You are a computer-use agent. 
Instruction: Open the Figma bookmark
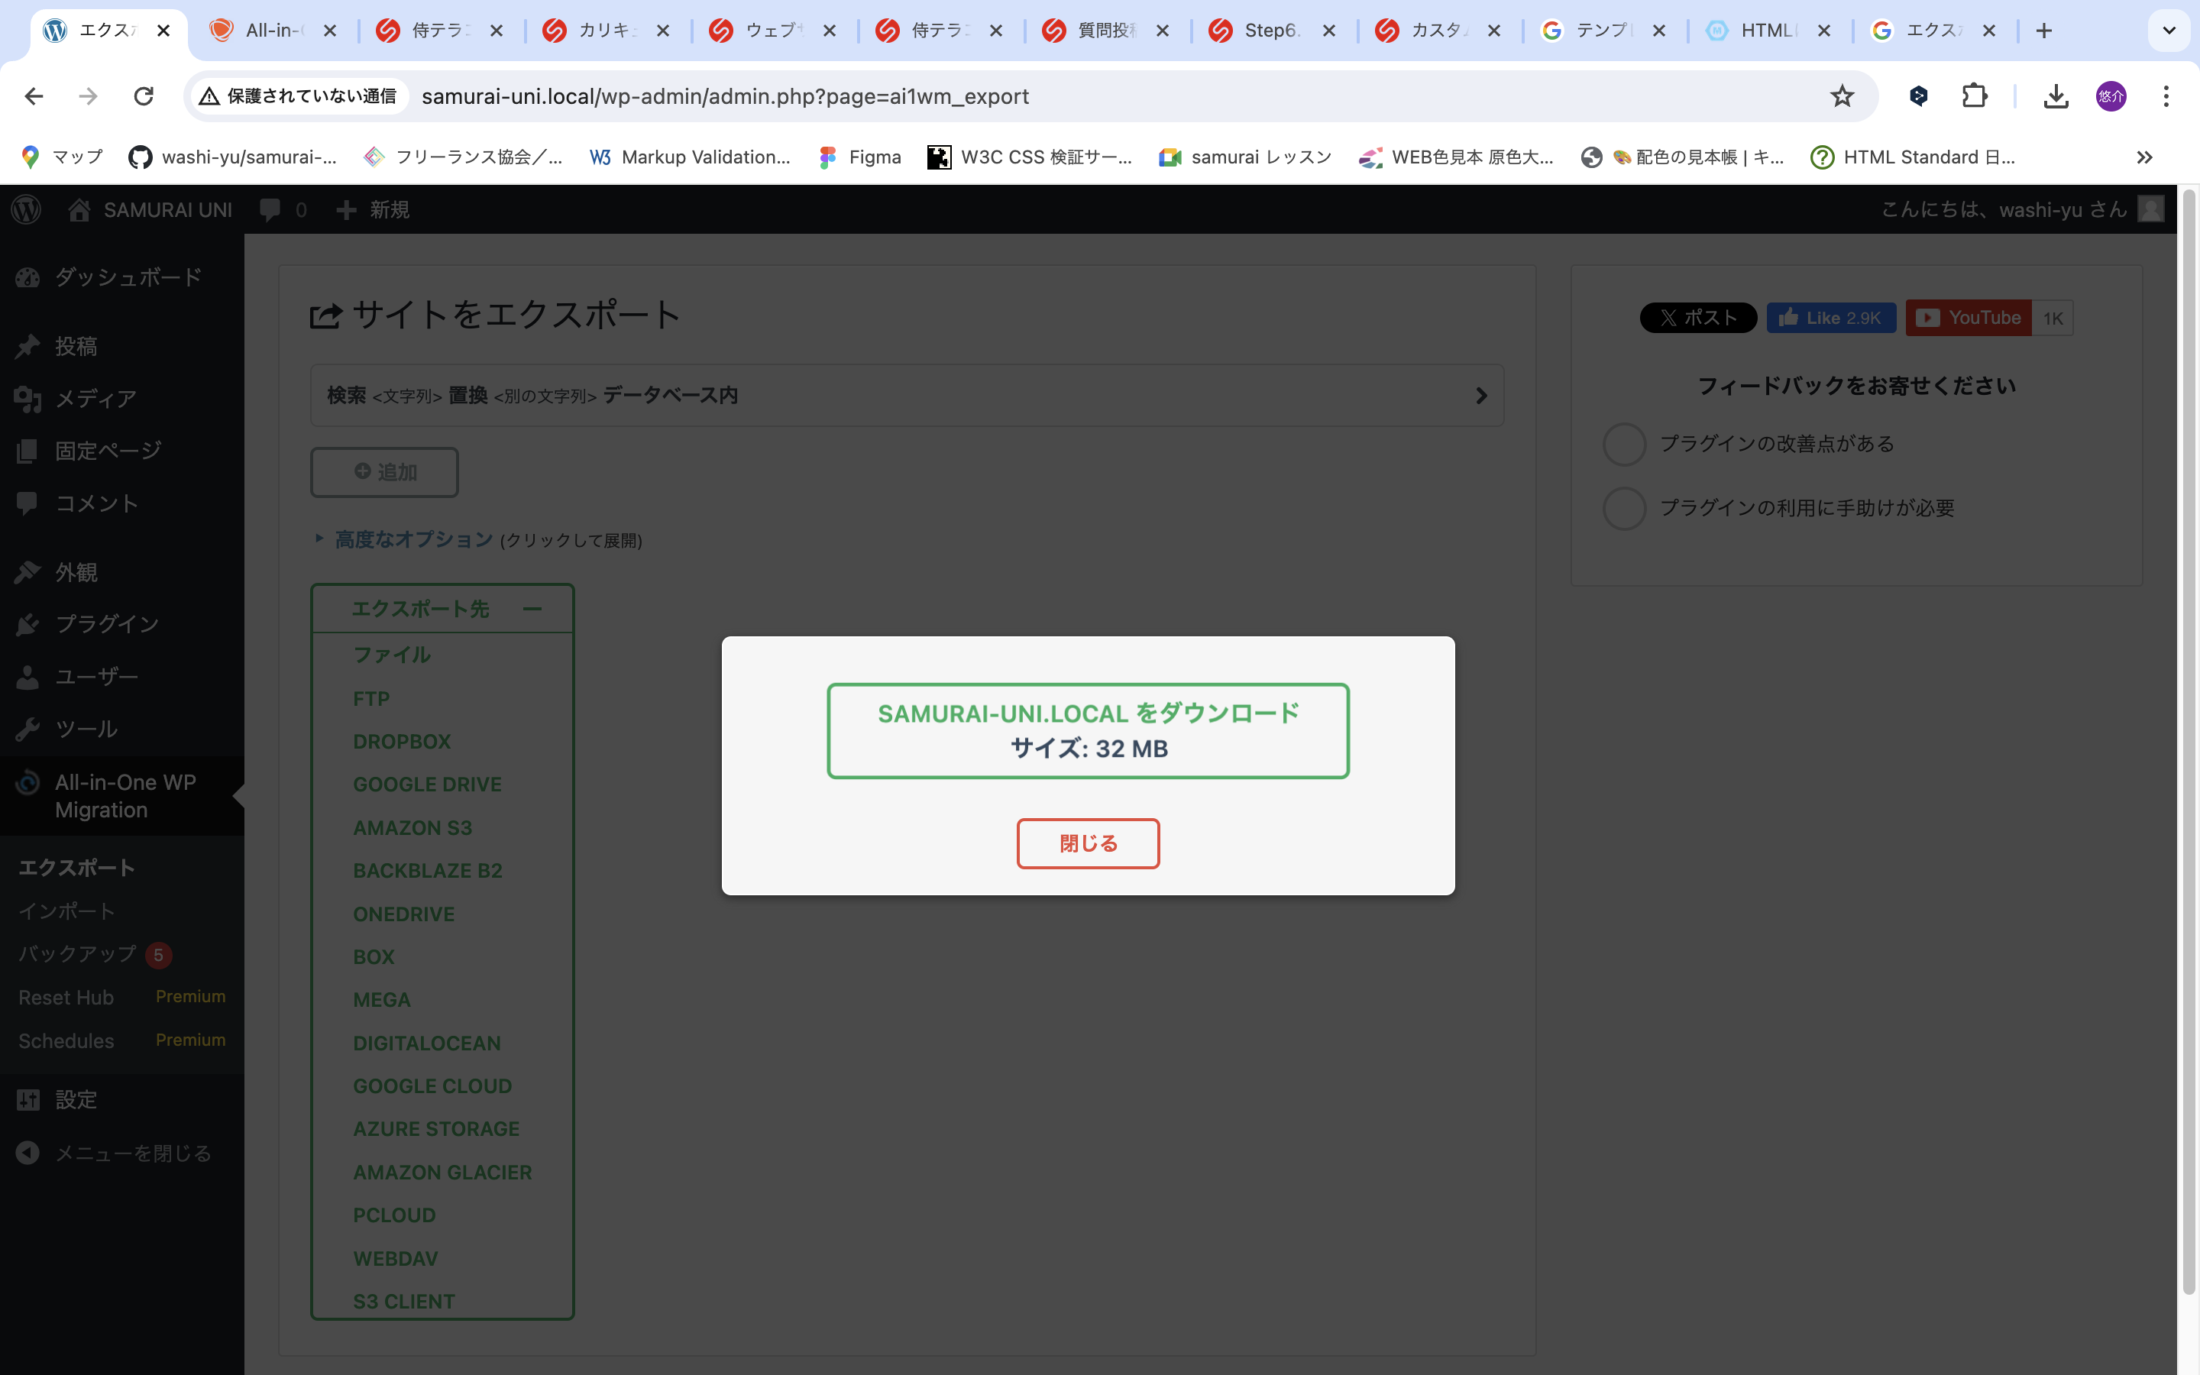coord(860,157)
